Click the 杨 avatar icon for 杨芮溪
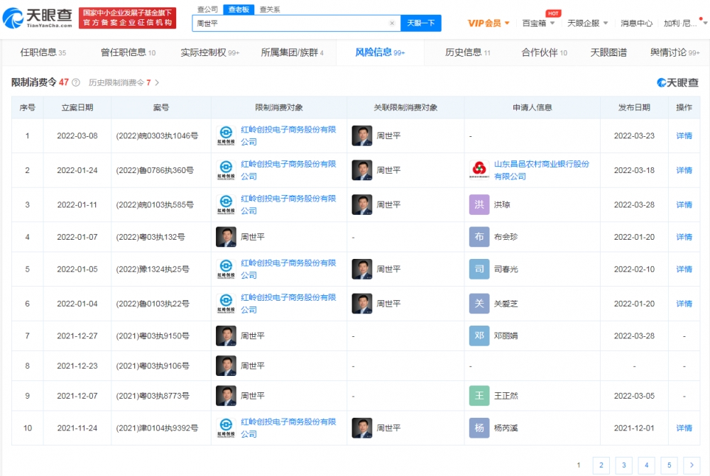 (479, 428)
